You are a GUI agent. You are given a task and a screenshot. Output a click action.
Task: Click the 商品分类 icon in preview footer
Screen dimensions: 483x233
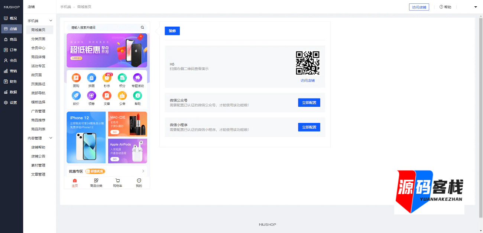tap(96, 181)
